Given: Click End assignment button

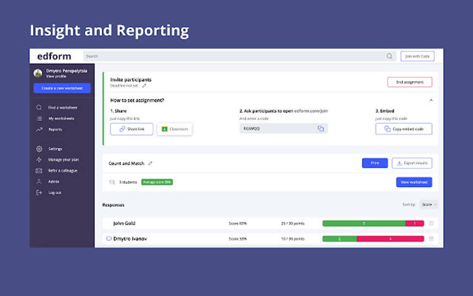Looking at the screenshot, I should (409, 82).
